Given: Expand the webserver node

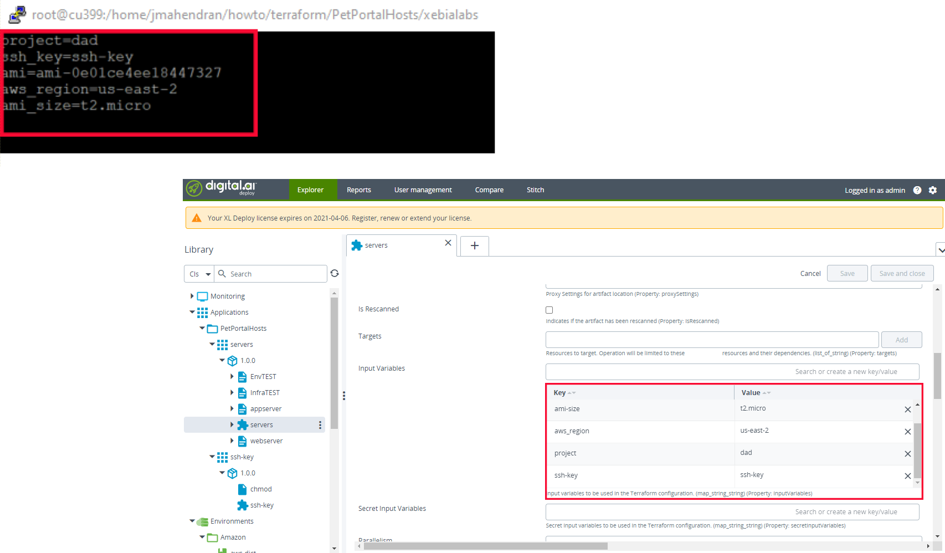Looking at the screenshot, I should (232, 441).
